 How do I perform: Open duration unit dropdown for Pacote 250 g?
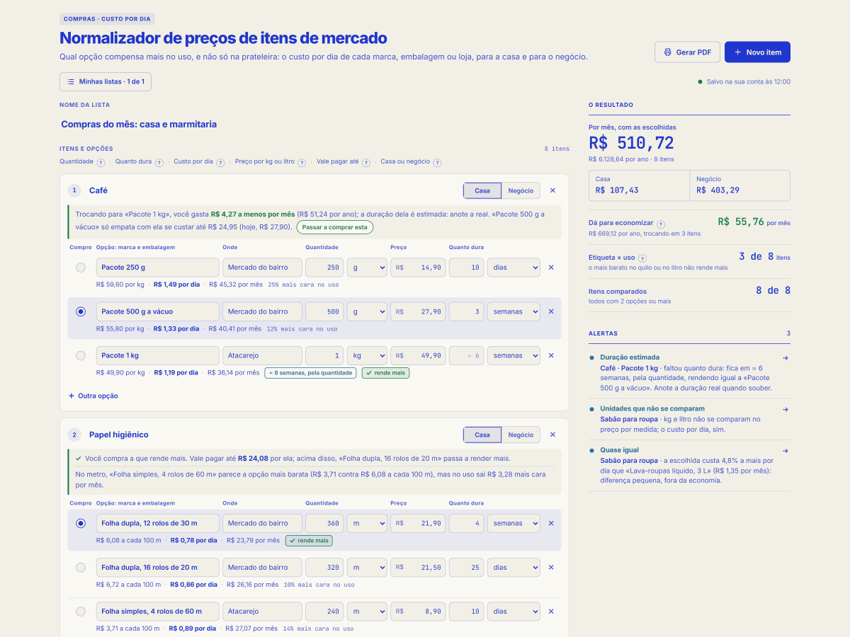(514, 268)
